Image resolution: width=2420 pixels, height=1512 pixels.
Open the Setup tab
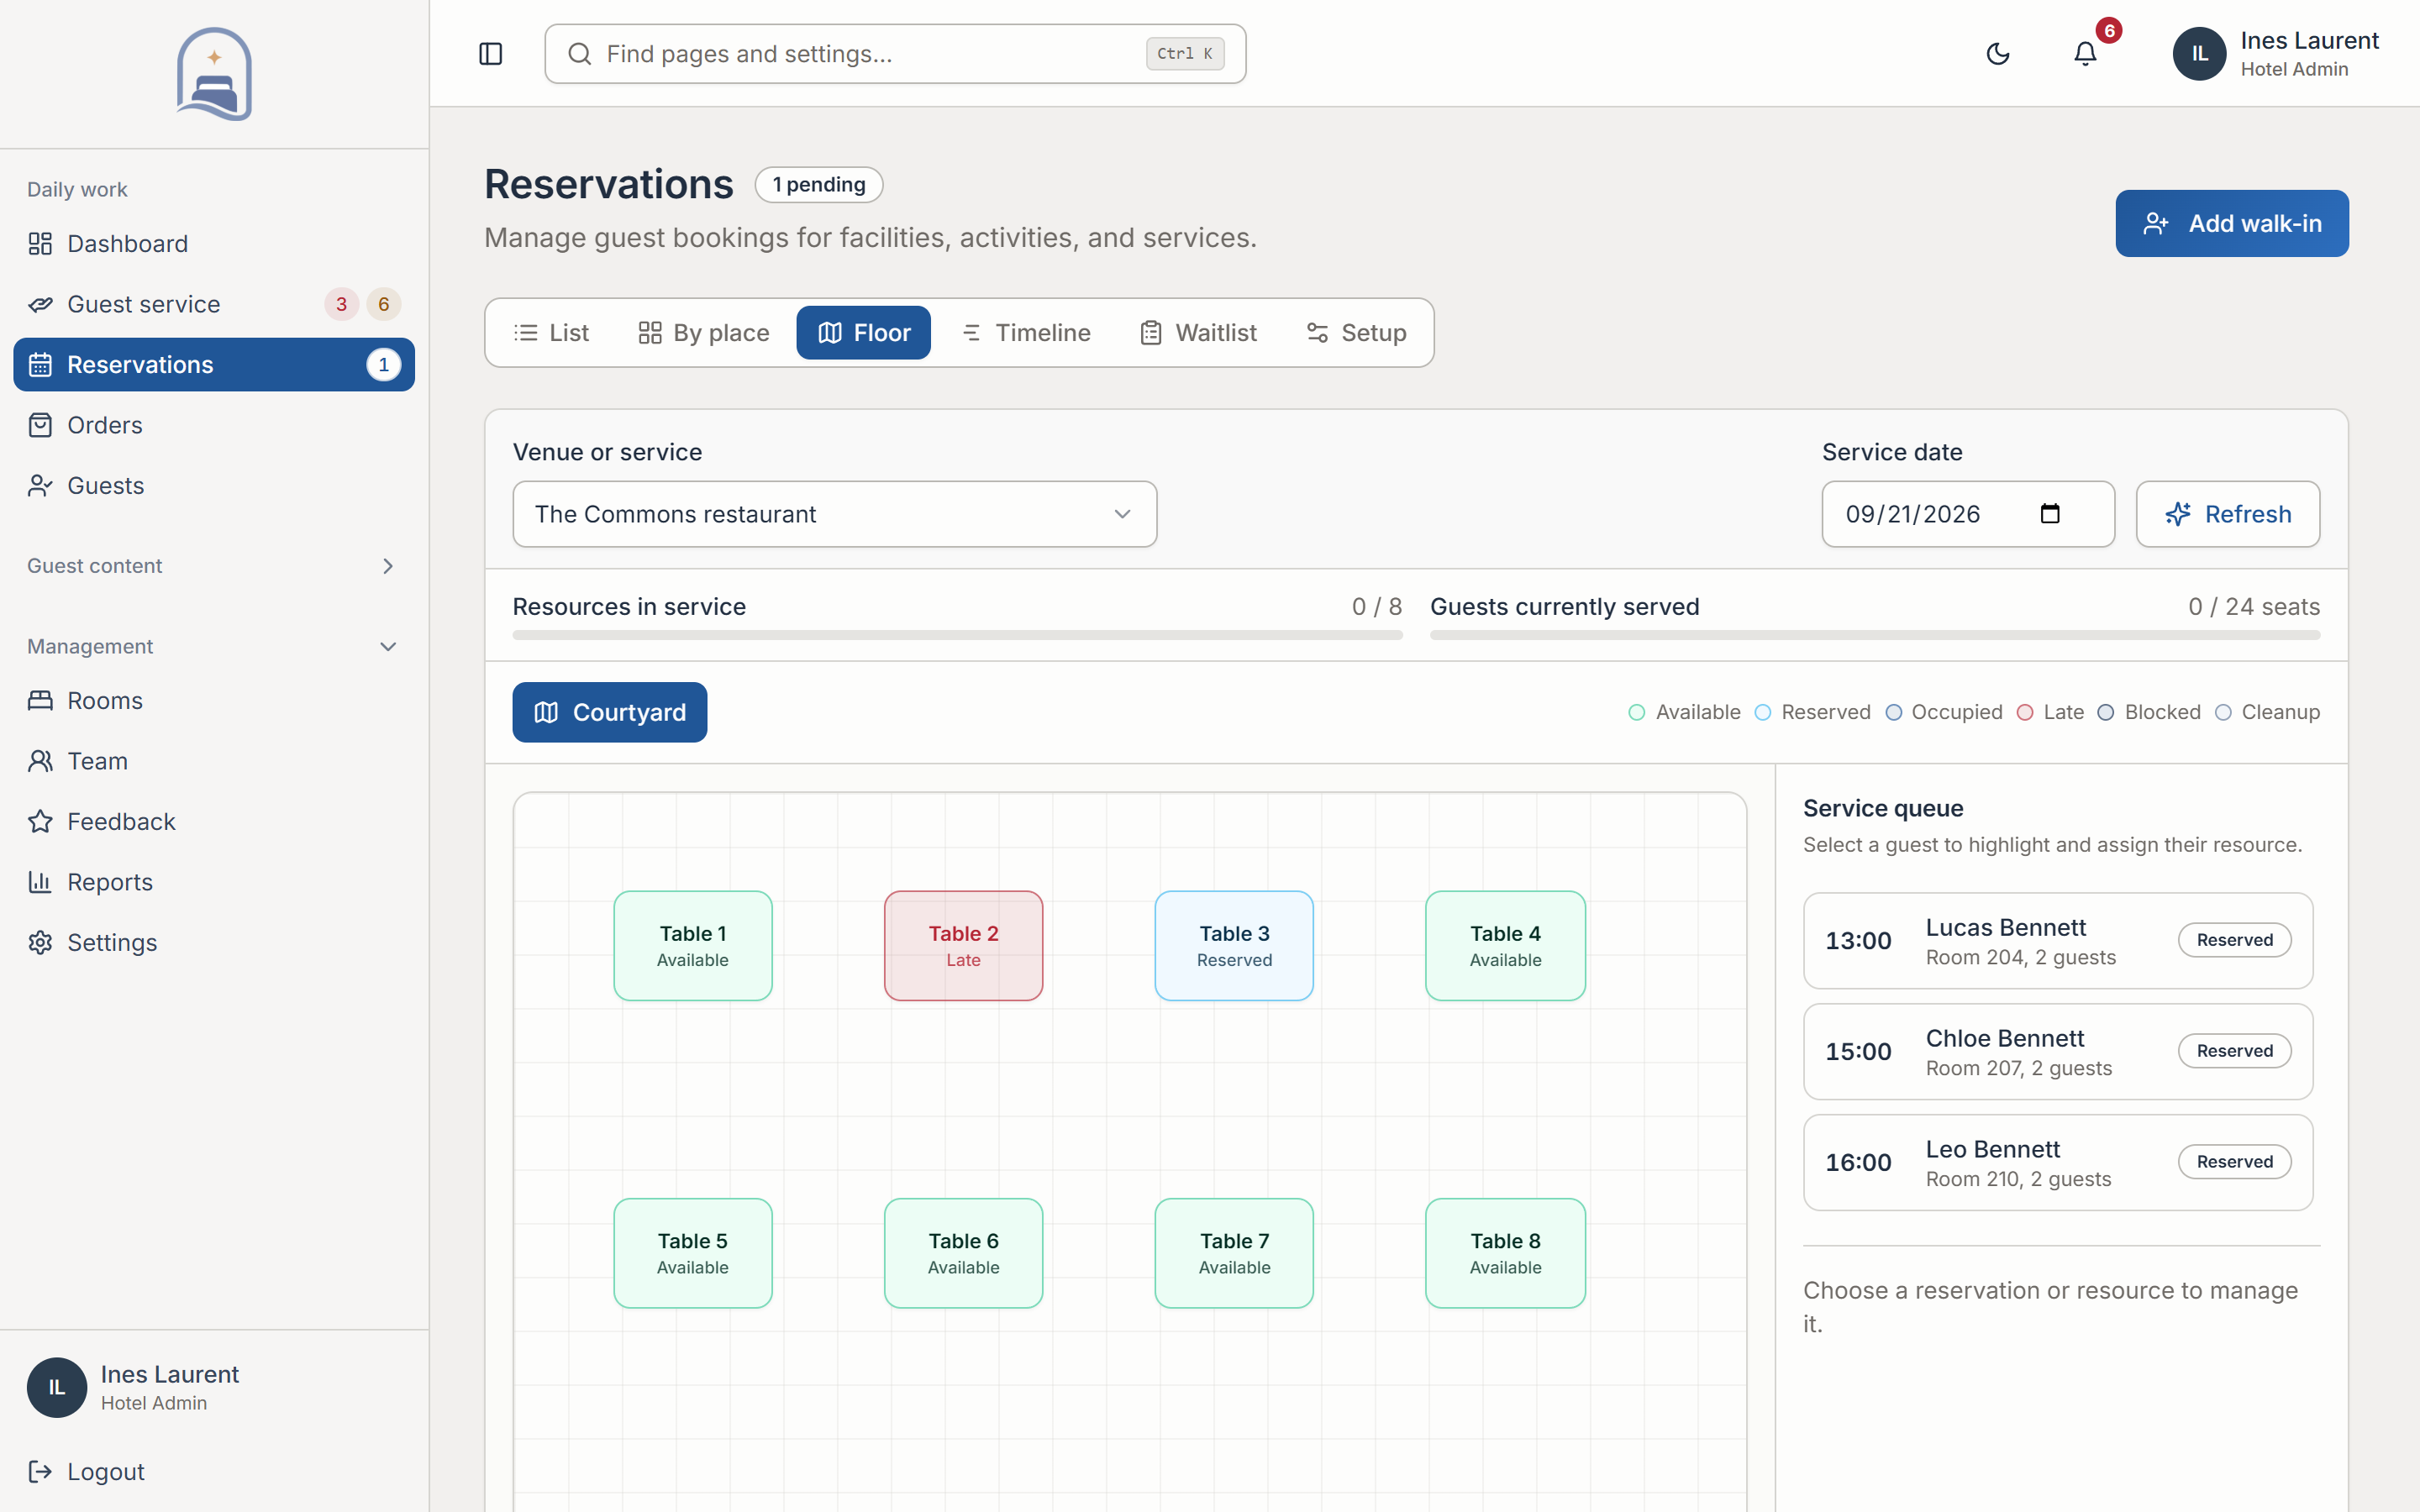tap(1356, 333)
